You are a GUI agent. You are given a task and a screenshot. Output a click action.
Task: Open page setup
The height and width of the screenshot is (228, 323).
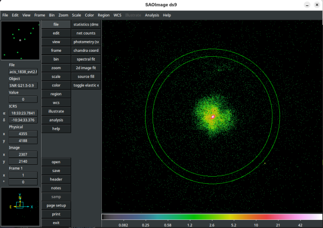(x=56, y=205)
